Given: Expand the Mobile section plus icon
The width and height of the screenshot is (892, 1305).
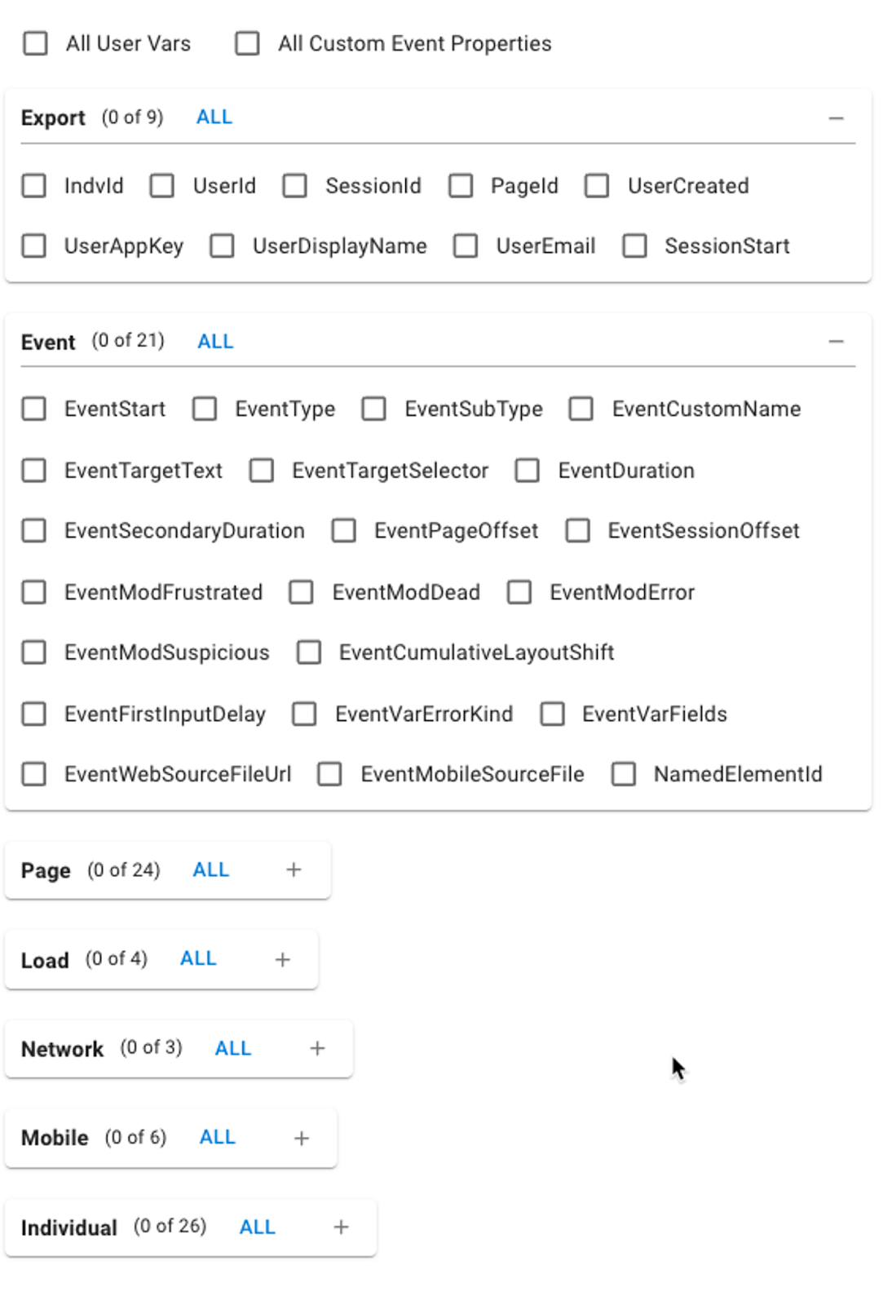Looking at the screenshot, I should point(302,1139).
